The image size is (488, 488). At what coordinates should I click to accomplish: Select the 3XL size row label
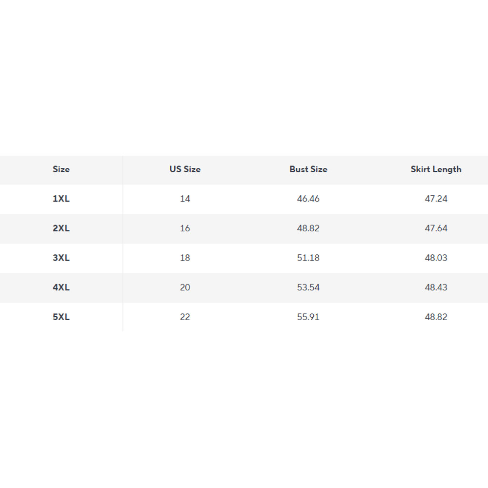[x=61, y=258]
